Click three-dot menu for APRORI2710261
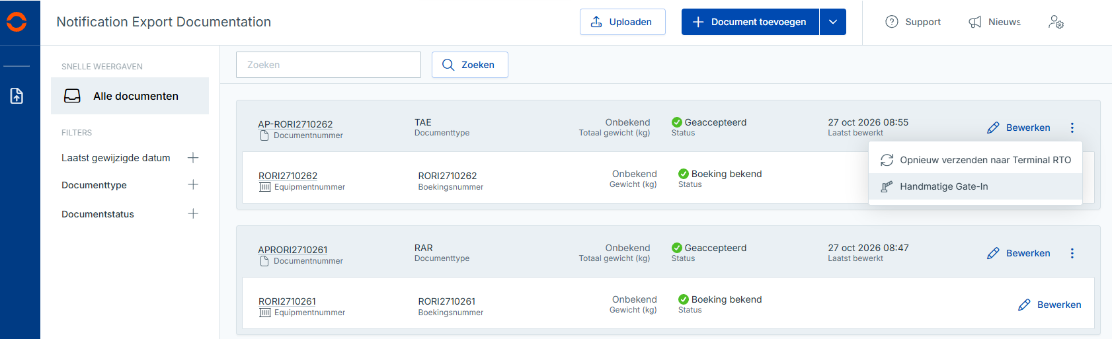 point(1072,253)
